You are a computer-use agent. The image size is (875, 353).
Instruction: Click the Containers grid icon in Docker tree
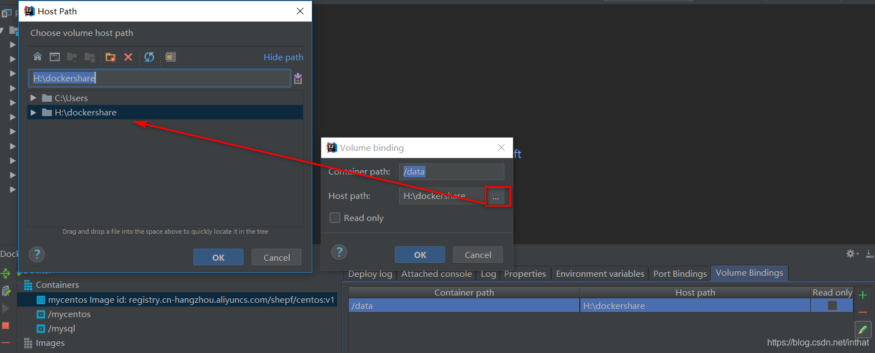tap(28, 285)
